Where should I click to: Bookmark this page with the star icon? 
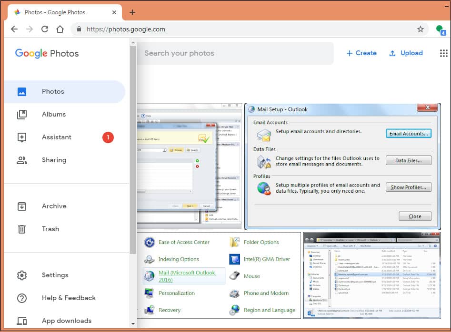[420, 29]
